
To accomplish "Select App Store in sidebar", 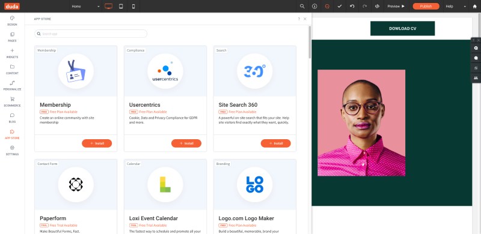I will tap(12, 134).
